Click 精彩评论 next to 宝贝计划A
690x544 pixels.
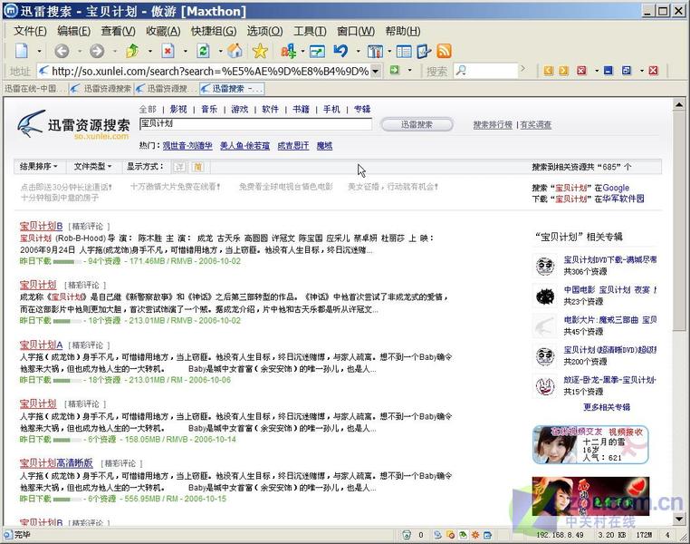click(90, 345)
